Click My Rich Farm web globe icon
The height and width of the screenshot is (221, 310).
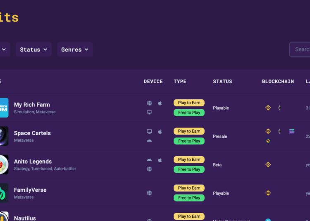[149, 103]
